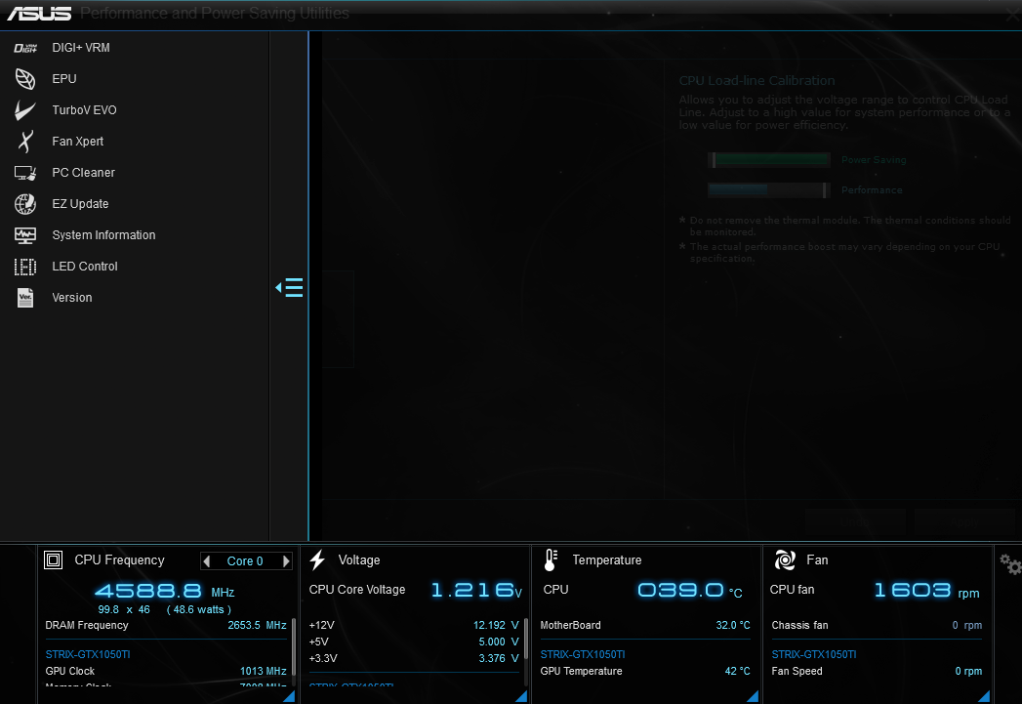Screen dimensions: 1022x704
Task: Click the 12.192 V value
Action: (x=496, y=625)
